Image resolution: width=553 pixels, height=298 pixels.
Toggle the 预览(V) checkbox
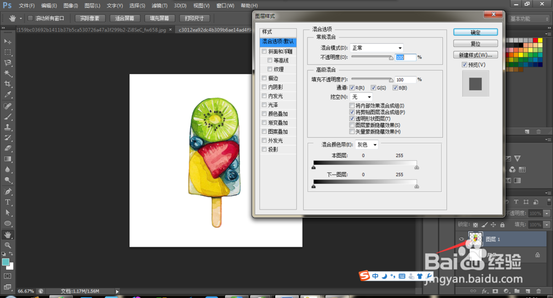465,65
